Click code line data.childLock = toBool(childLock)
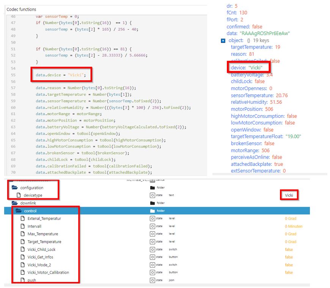Viewport: 330px width, 288px height. click(75, 160)
